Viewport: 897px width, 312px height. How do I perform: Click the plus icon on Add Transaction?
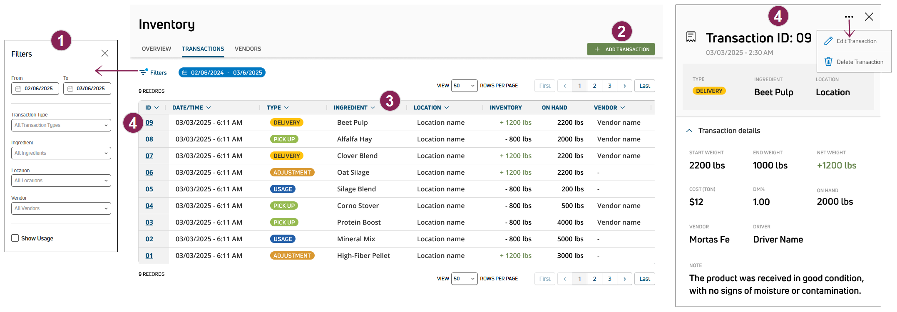[597, 49]
